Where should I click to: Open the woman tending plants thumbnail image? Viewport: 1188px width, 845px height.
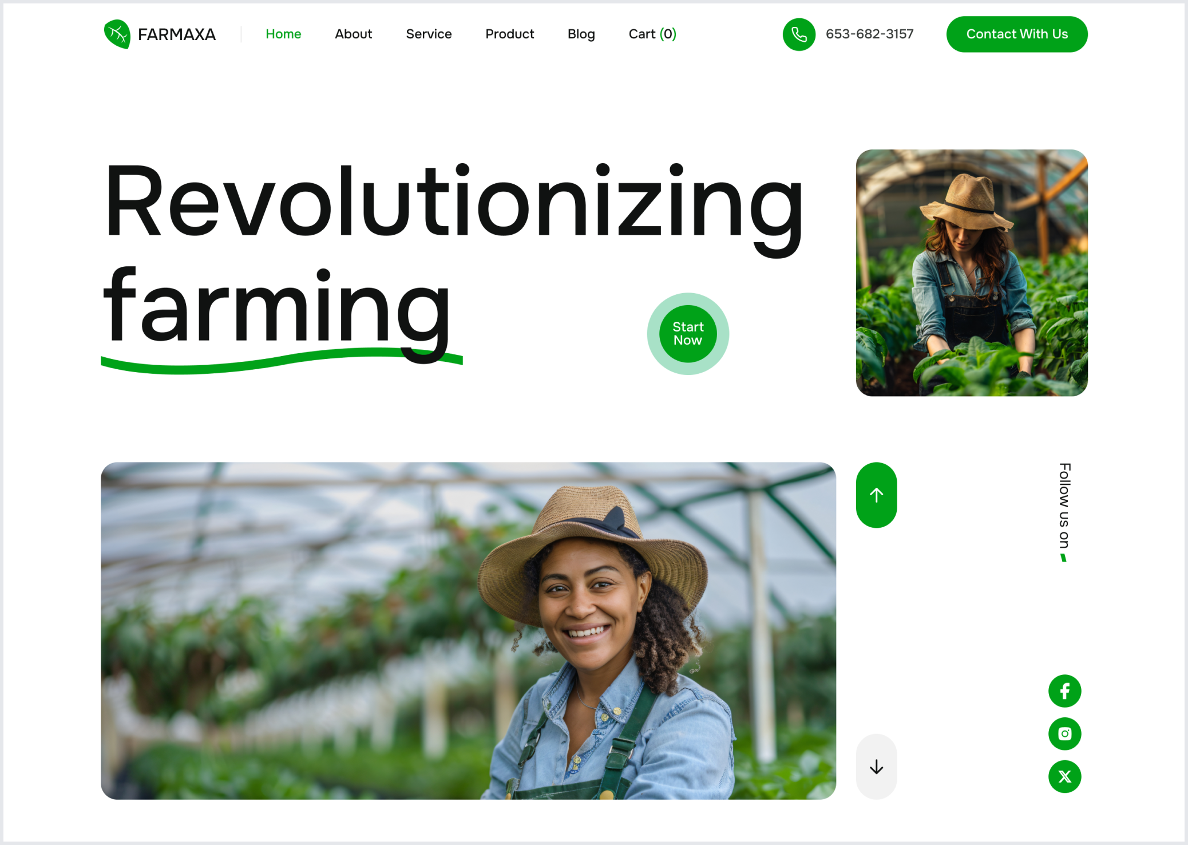tap(972, 273)
